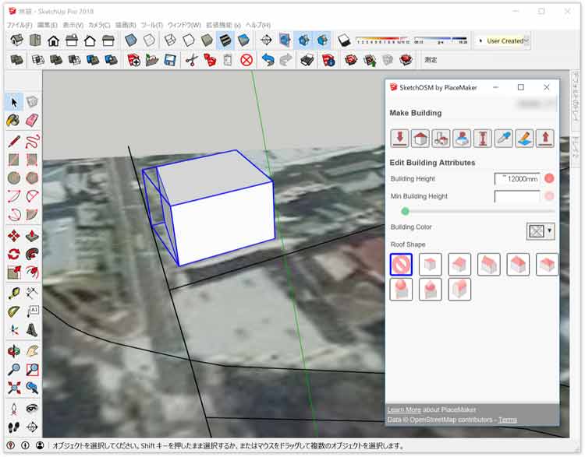Follow the Learn More link
Screen dimensions: 585x457
pos(404,410)
